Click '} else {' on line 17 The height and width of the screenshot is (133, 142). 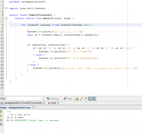[x=39, y=55]
